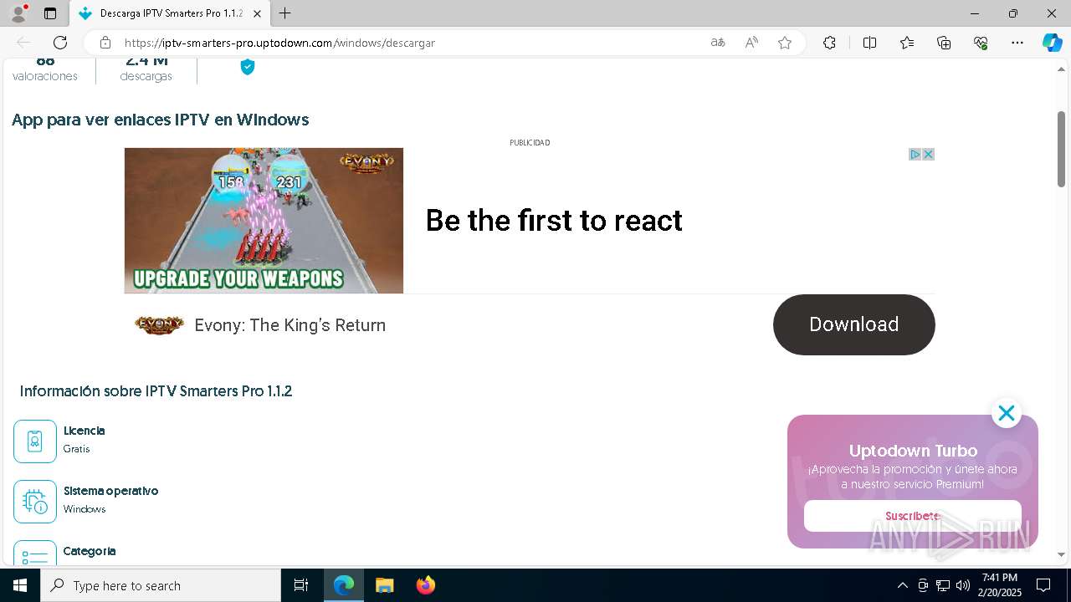This screenshot has width=1071, height=602.
Task: Click the translate page icon
Action: tap(717, 43)
